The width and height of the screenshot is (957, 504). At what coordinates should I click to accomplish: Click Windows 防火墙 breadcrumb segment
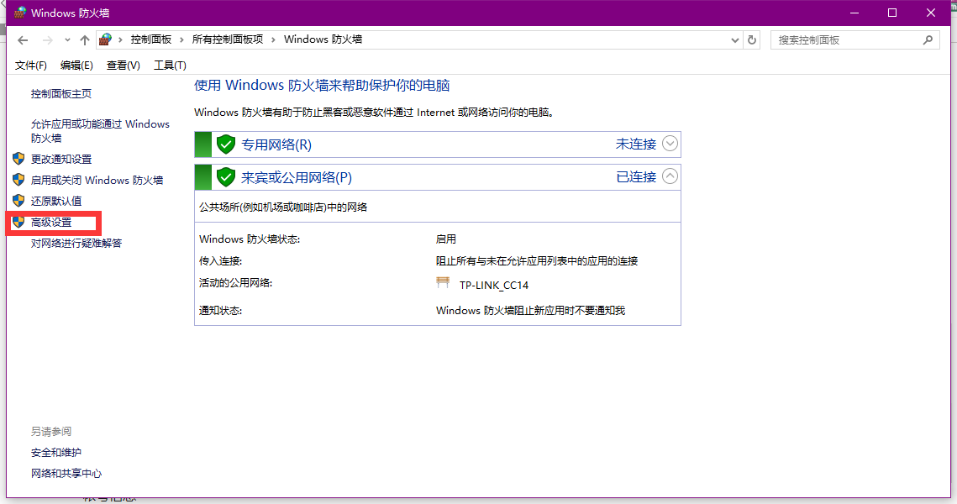coord(323,39)
